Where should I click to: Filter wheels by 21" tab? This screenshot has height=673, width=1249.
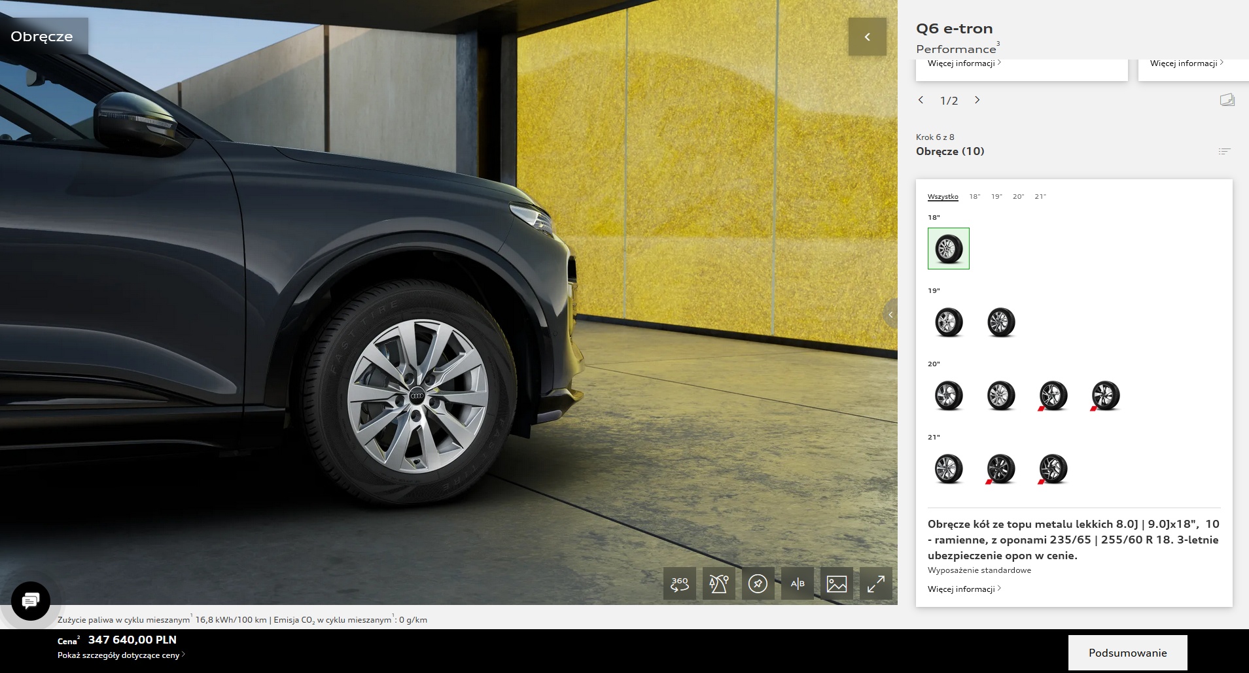(x=1040, y=196)
